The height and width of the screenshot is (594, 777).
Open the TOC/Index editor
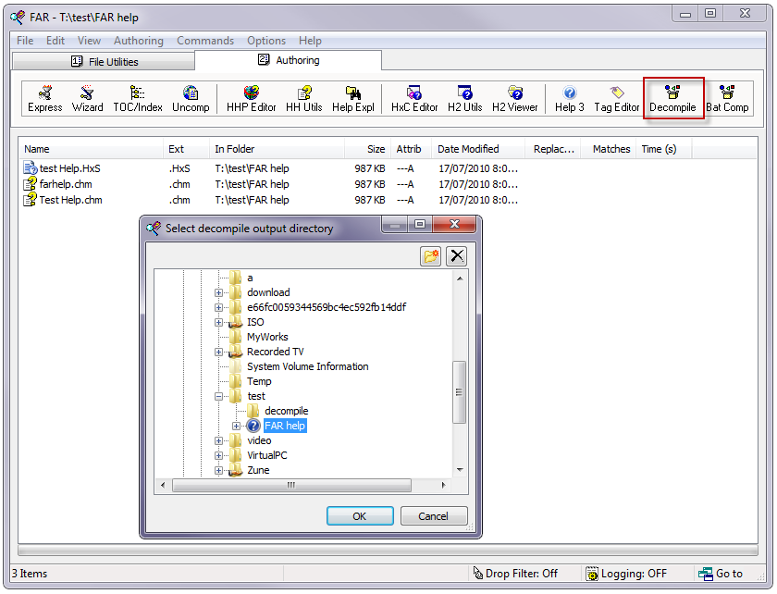pos(137,99)
